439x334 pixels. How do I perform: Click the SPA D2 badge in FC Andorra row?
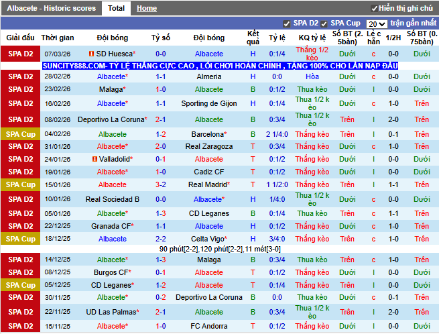click(x=19, y=326)
